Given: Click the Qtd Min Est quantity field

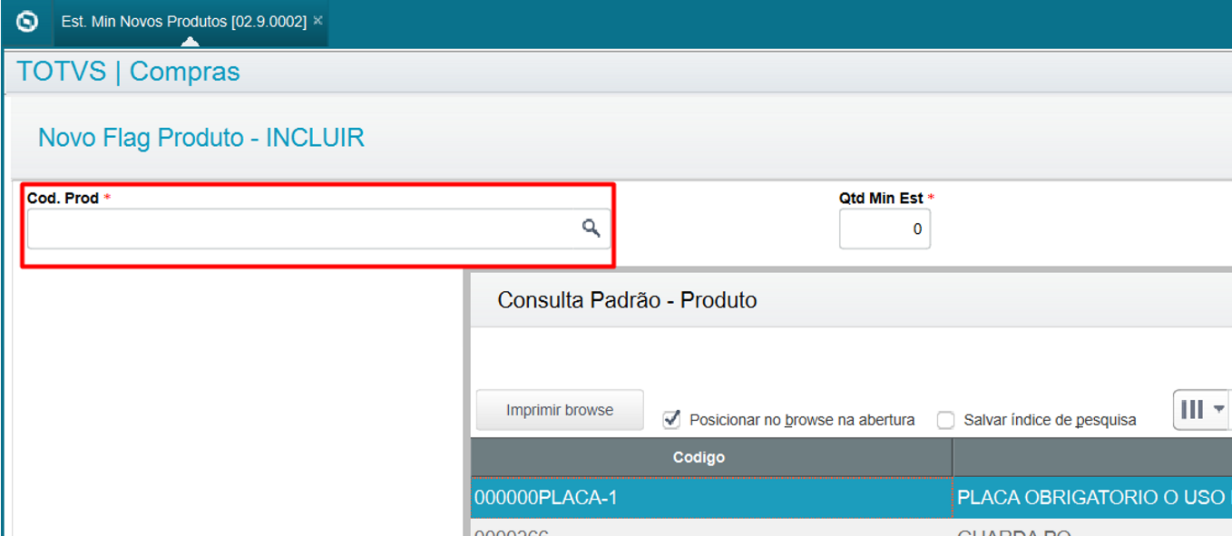Looking at the screenshot, I should pos(885,229).
